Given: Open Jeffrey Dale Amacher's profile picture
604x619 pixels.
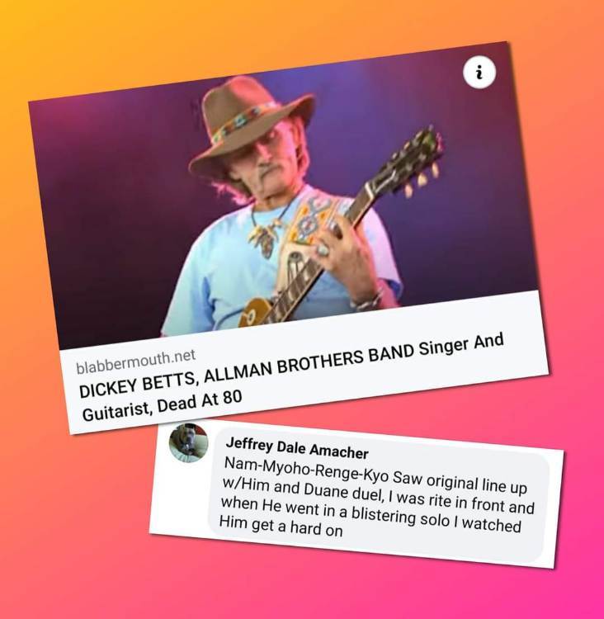Looking at the screenshot, I should point(188,442).
